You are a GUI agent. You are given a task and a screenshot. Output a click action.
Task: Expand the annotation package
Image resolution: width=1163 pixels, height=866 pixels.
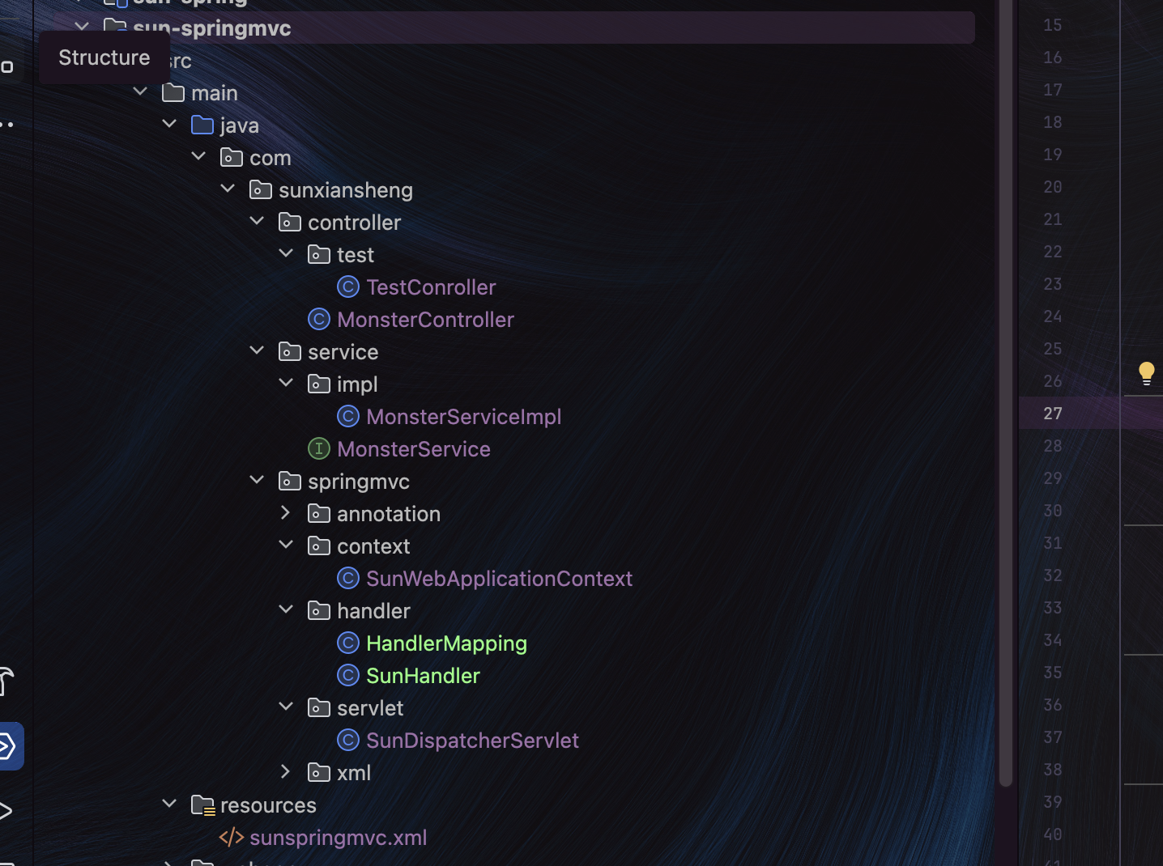point(285,512)
